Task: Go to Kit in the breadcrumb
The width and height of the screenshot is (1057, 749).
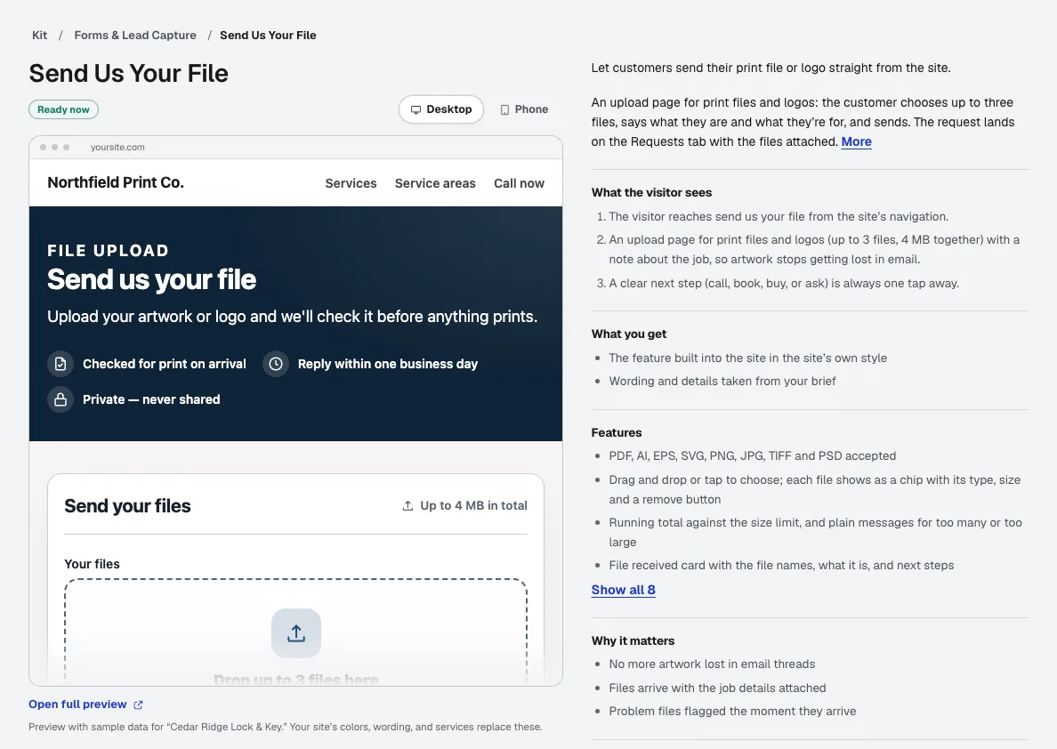Action: [40, 35]
